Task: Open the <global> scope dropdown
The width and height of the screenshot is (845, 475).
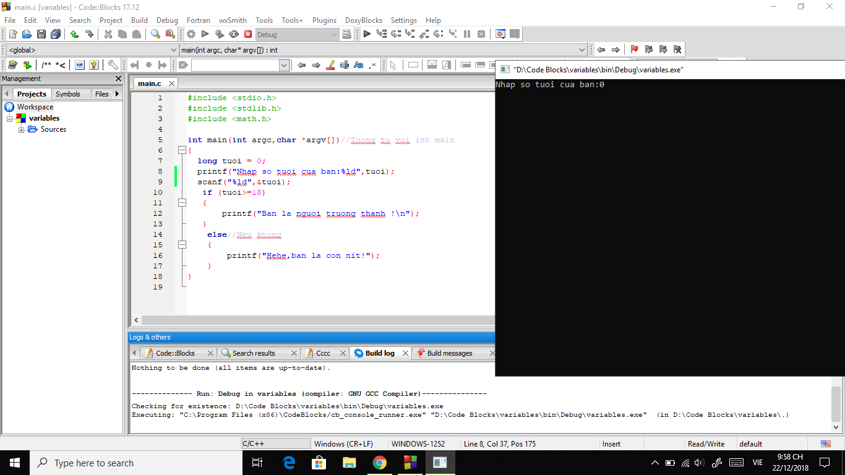Action: click(173, 50)
